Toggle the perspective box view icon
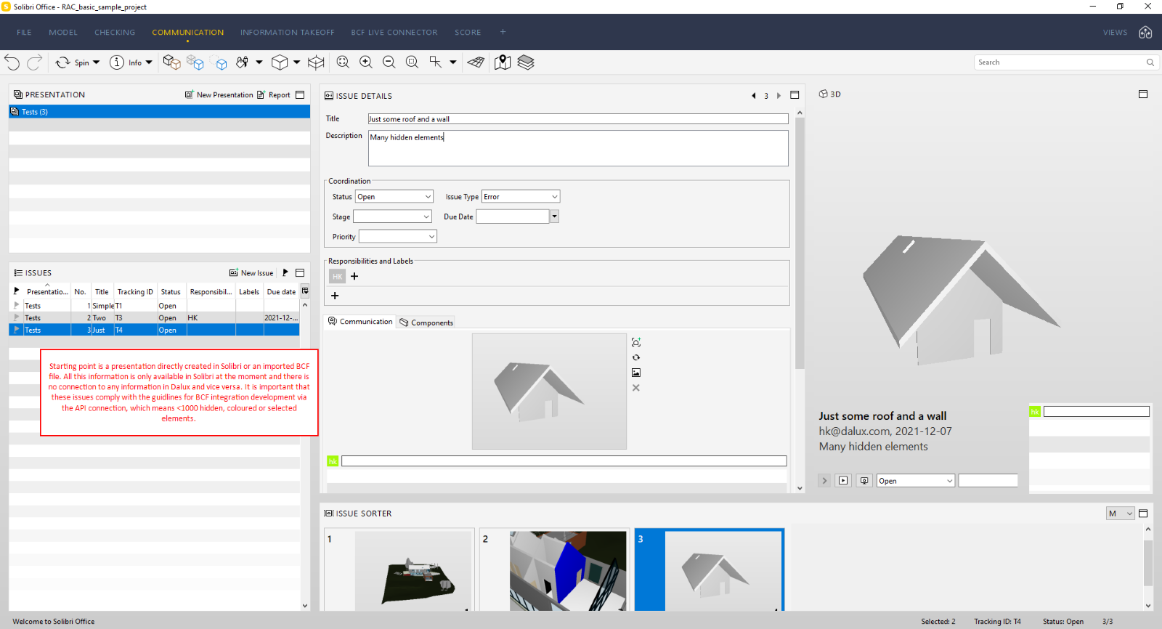 click(316, 62)
